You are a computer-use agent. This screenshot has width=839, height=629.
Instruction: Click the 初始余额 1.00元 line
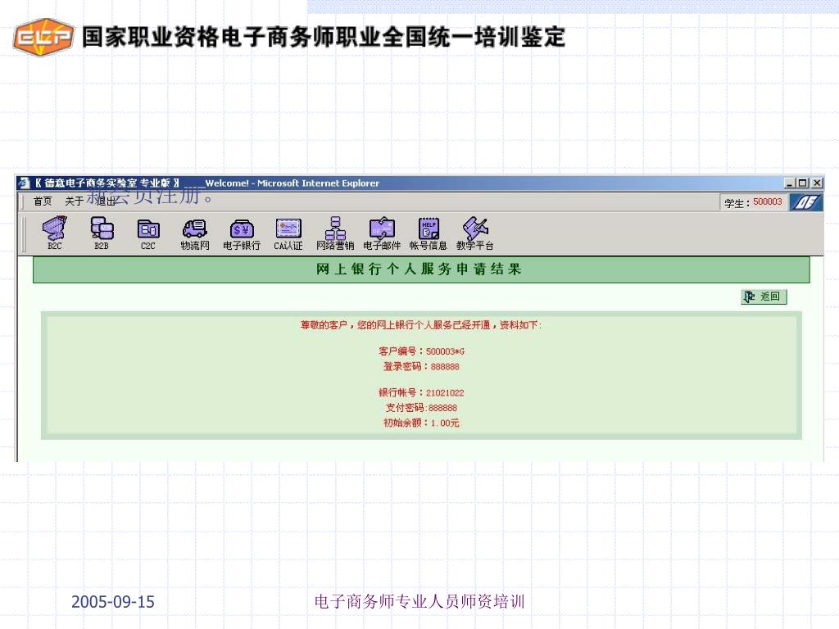421,423
